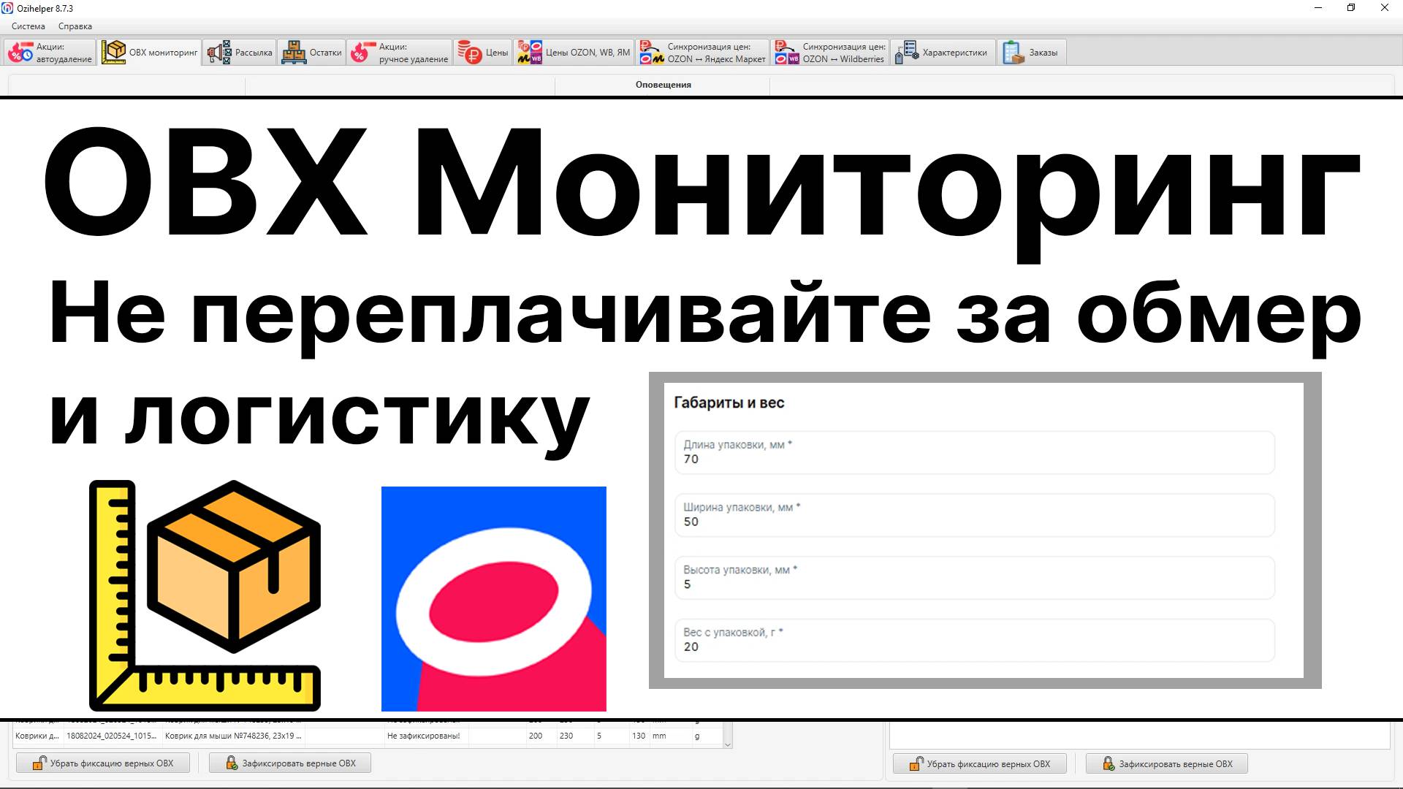Select ОВХ мониторинг box icon

click(x=113, y=53)
